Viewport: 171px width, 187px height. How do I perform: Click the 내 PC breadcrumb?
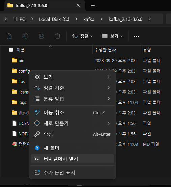(19, 19)
